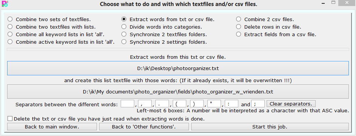Minimize the window
The height and width of the screenshot is (136, 356).
(x=323, y=3)
